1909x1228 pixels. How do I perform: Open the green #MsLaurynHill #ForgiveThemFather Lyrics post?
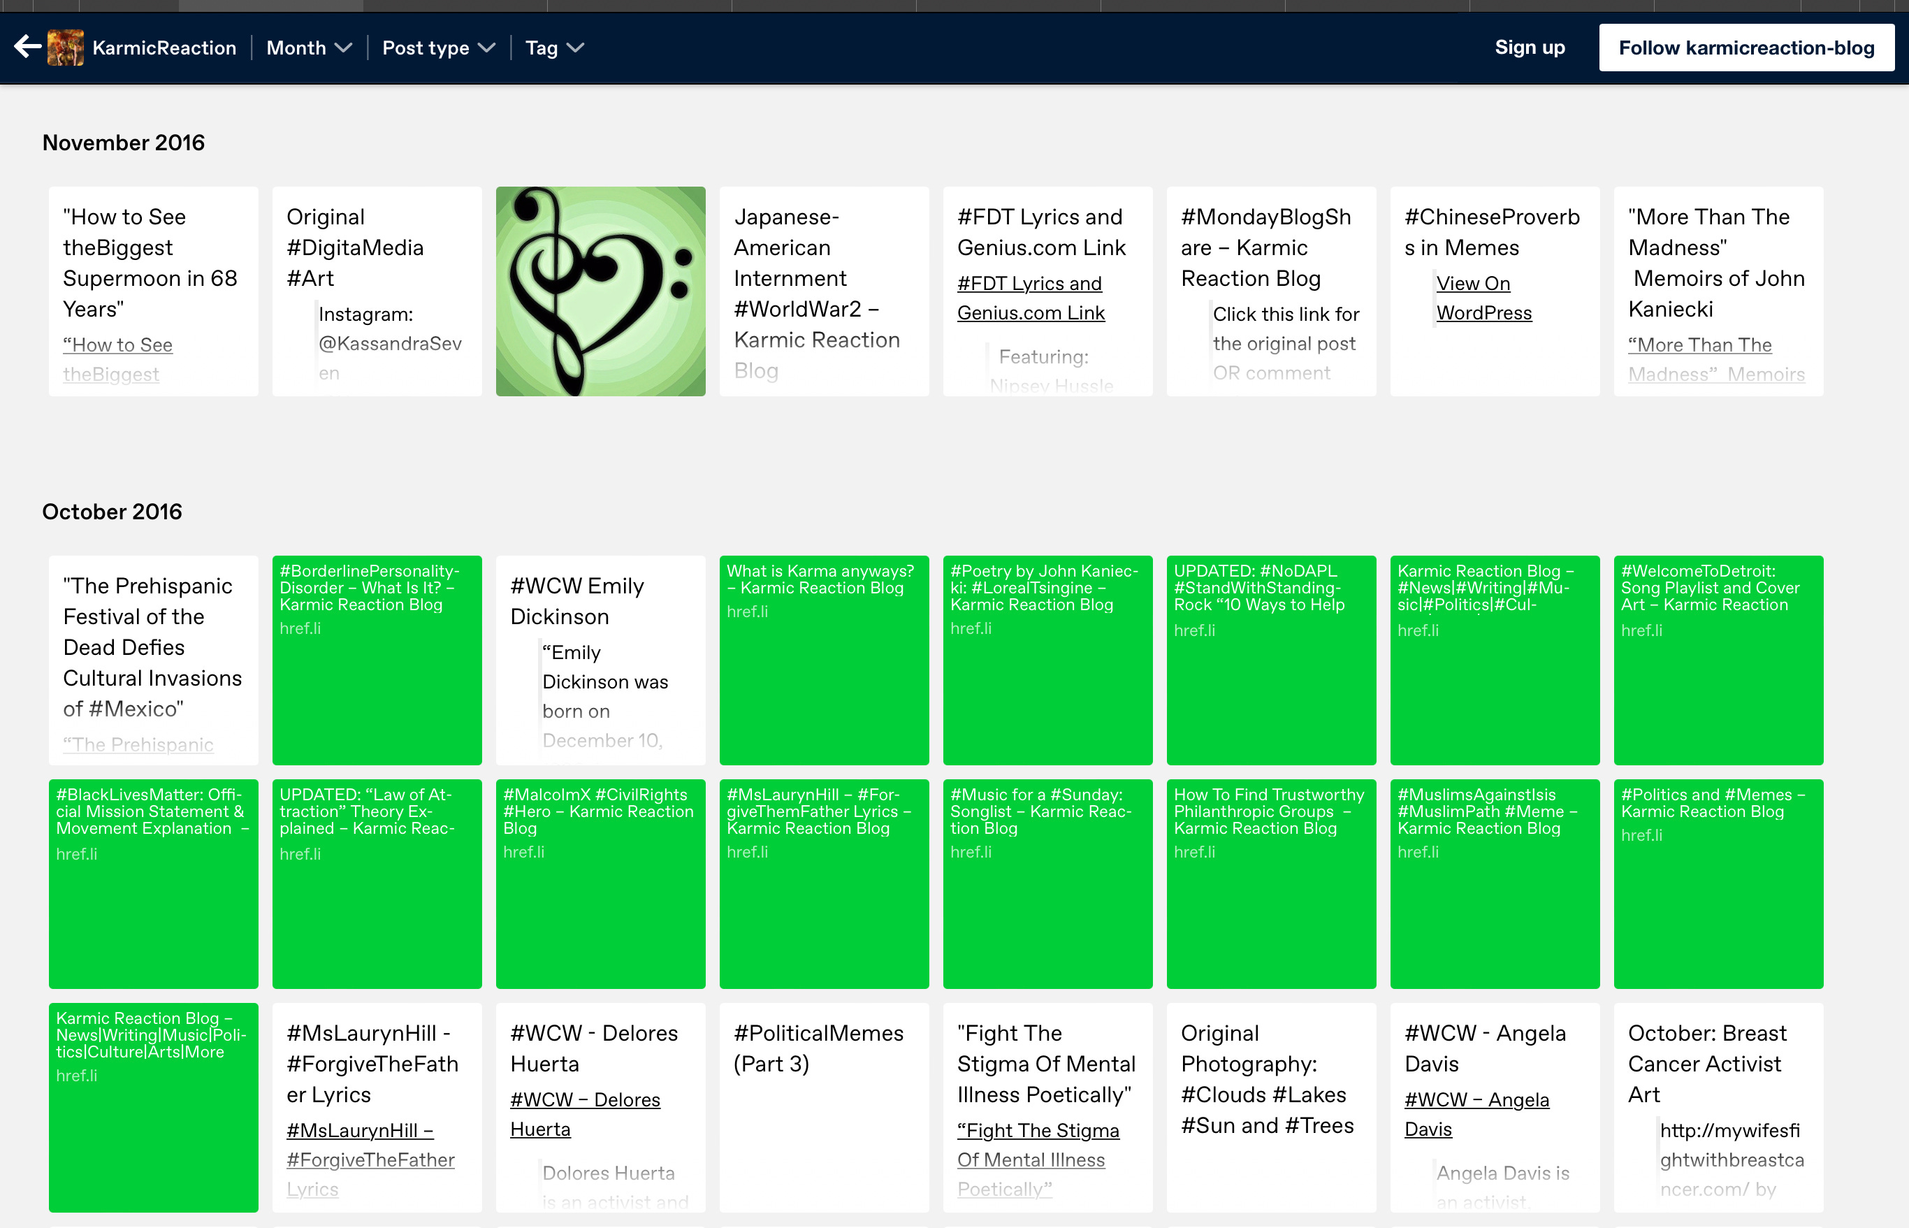pyautogui.click(x=824, y=883)
